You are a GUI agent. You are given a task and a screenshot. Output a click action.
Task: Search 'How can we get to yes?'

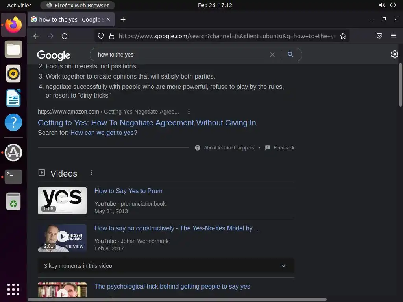(x=104, y=133)
